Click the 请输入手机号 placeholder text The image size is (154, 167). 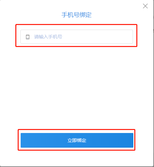coord(48,37)
